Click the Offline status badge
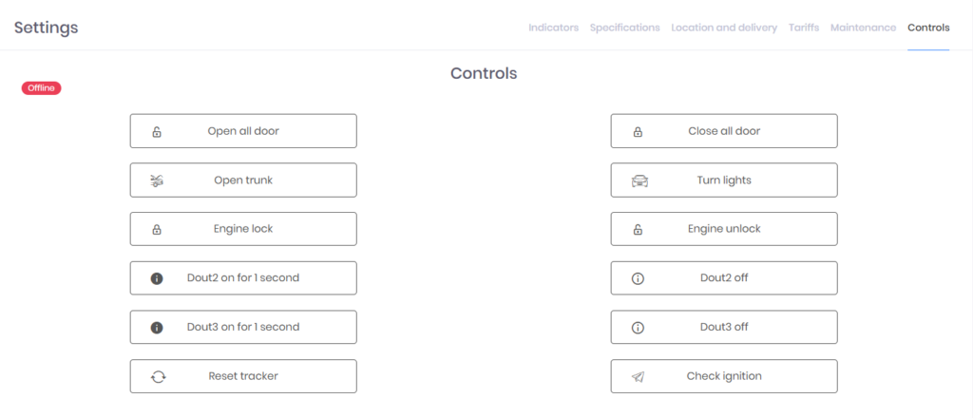Screen dimensions: 973x418 coord(42,88)
